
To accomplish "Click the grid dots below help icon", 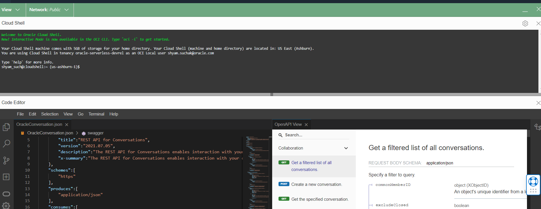I will tap(533, 191).
